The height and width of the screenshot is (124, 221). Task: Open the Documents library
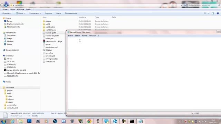click(x=10, y=35)
